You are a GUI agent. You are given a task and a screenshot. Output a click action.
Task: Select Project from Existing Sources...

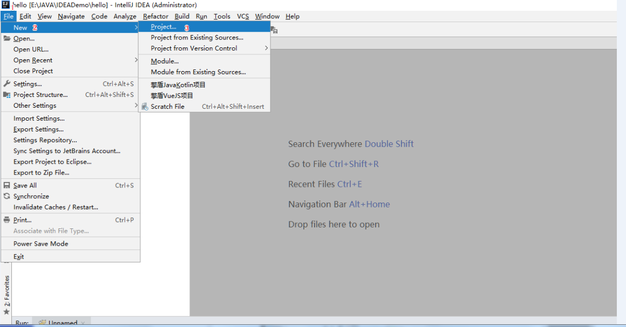(205, 38)
